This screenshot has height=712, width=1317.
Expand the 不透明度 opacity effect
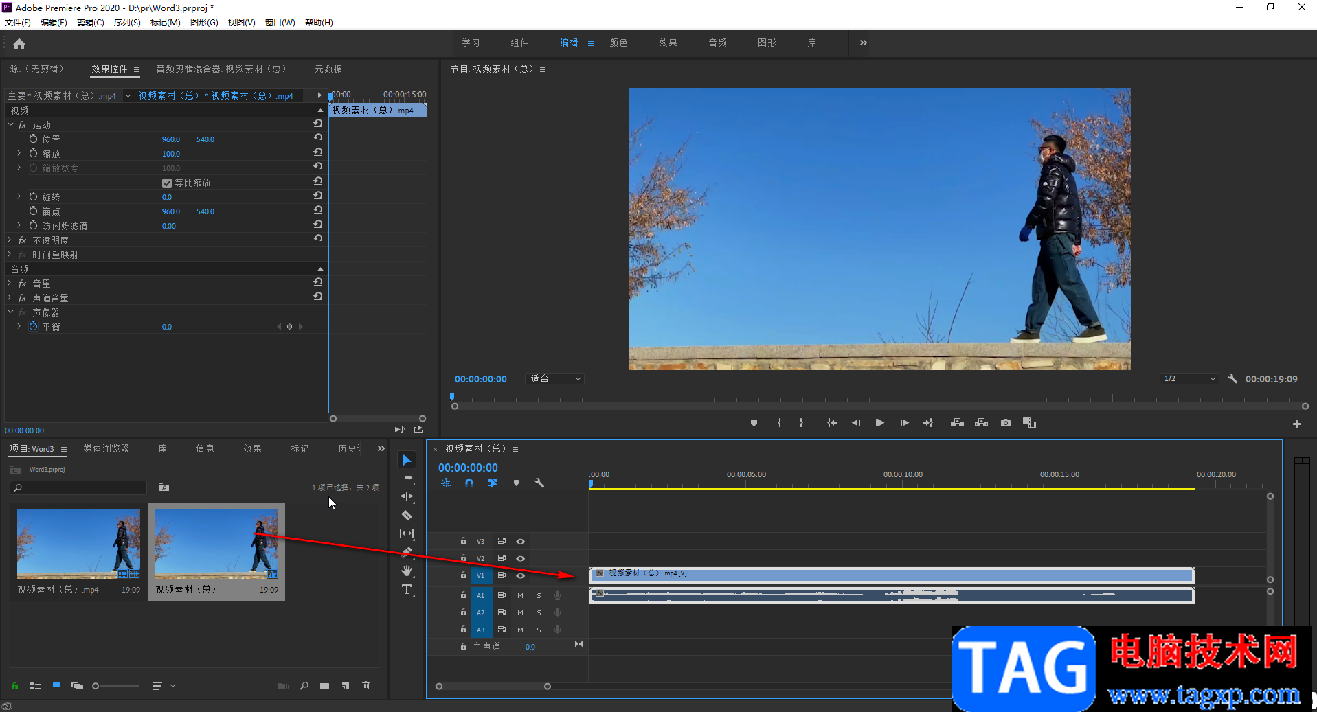(x=10, y=240)
